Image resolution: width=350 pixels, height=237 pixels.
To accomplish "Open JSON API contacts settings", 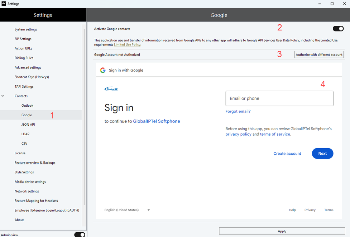I will tap(28, 125).
